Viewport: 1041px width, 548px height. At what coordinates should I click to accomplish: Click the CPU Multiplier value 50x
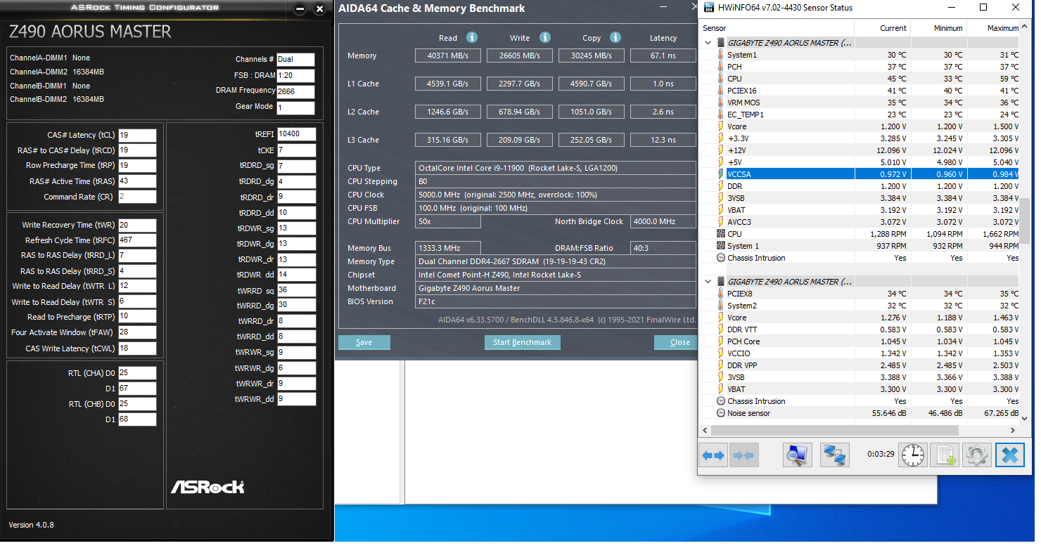point(447,221)
